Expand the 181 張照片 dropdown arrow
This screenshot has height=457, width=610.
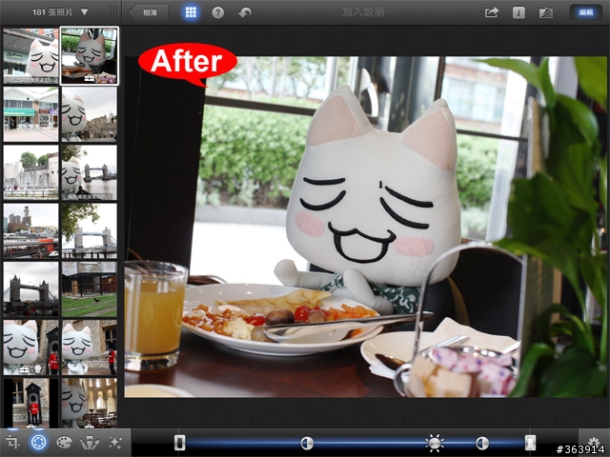tap(85, 12)
